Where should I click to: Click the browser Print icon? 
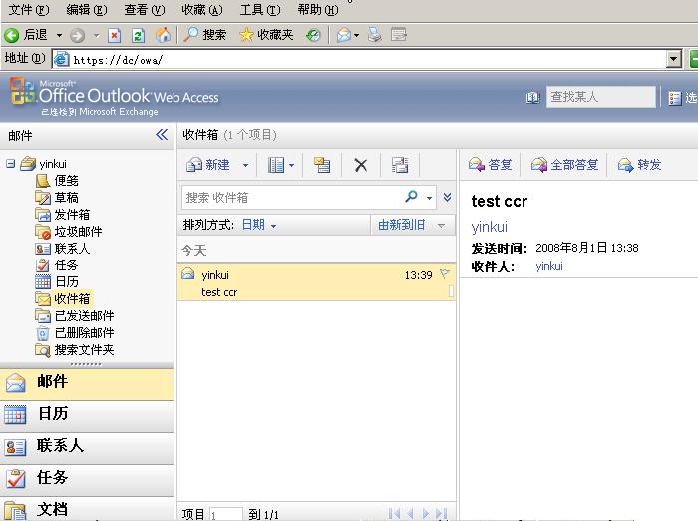tap(375, 35)
